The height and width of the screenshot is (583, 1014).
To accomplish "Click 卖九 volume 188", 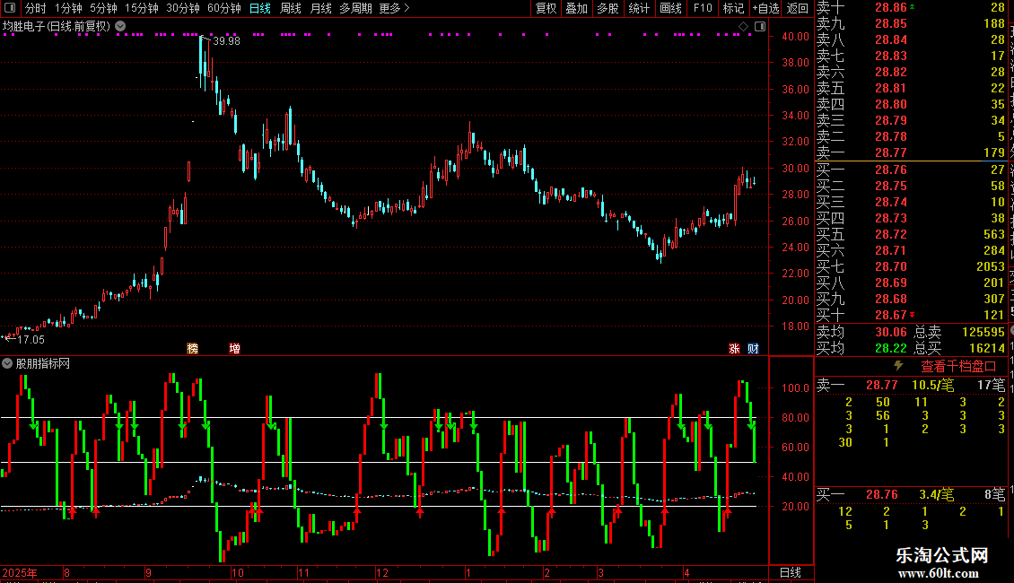I will pyautogui.click(x=994, y=23).
